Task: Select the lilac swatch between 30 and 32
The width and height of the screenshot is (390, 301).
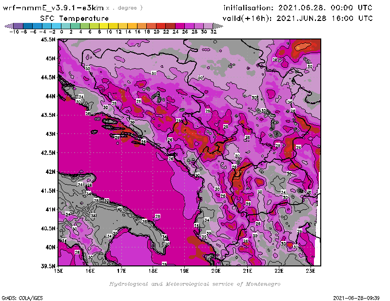Action: (208, 26)
